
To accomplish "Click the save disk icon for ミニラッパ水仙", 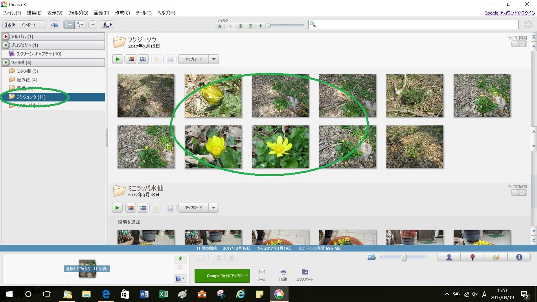I will click(170, 208).
